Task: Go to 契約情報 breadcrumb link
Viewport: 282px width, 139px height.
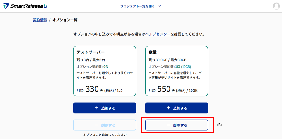Action: (40, 20)
